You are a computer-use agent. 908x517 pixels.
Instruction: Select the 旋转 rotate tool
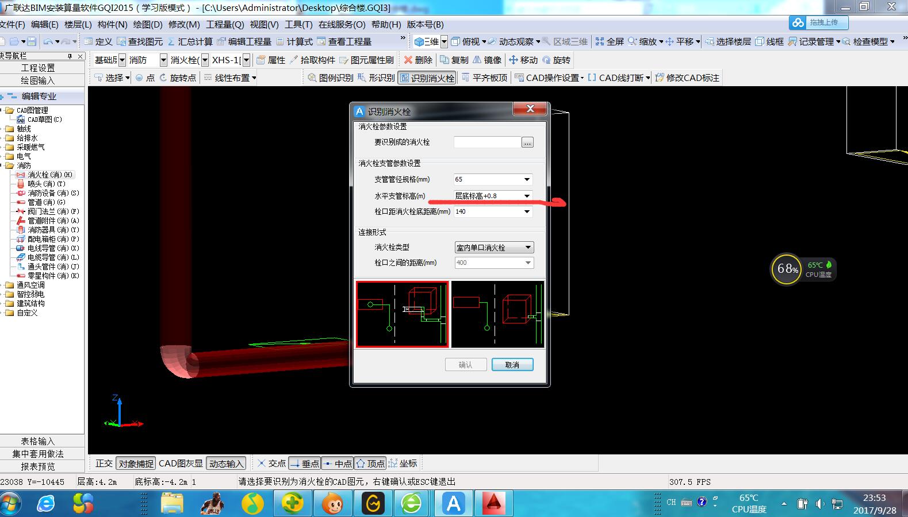556,60
